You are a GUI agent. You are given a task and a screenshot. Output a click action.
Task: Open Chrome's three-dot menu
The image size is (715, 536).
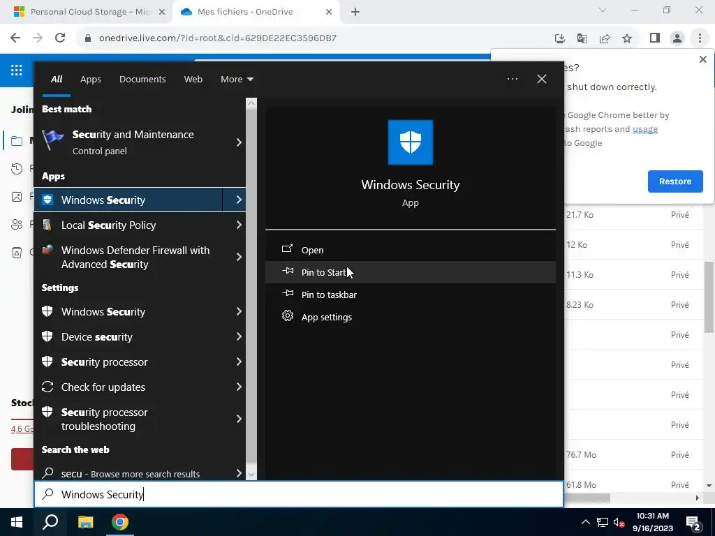(700, 38)
